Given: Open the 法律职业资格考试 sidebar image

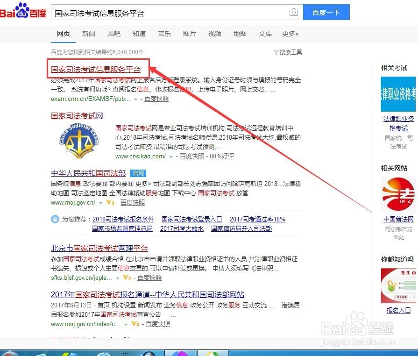Looking at the screenshot, I should point(398,94).
